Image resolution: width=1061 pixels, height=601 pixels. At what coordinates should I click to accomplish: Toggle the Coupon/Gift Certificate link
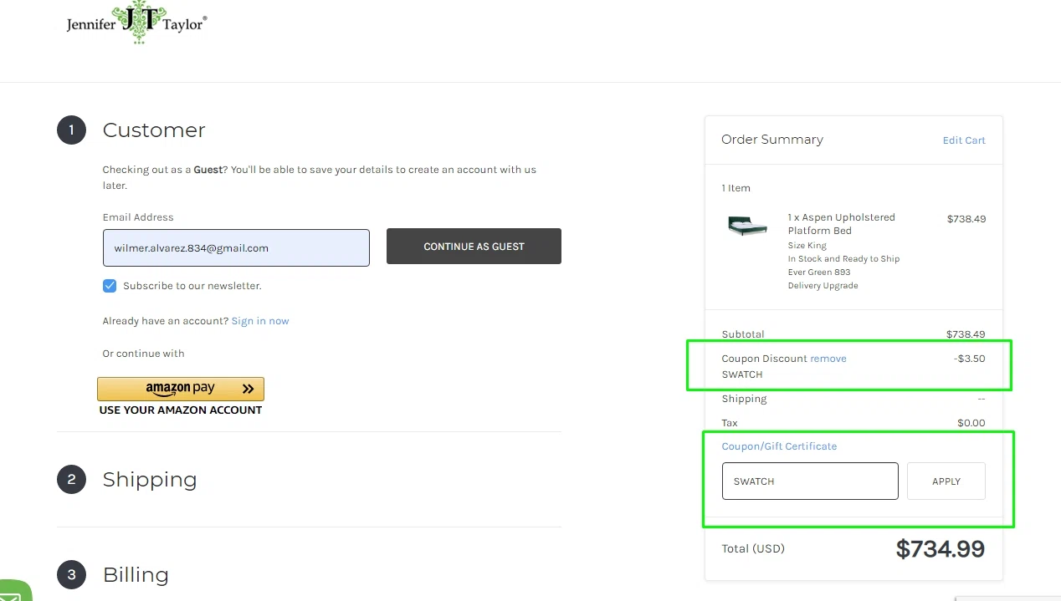click(779, 446)
